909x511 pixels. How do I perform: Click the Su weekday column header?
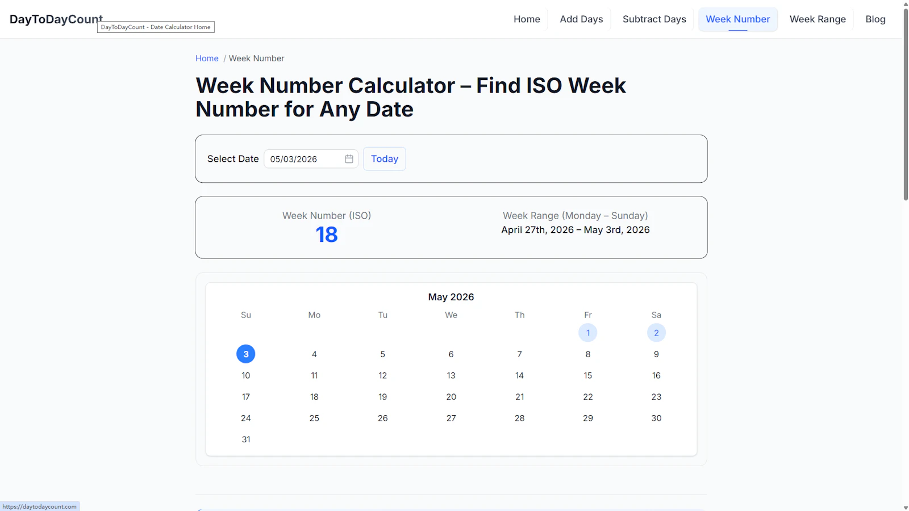(245, 315)
